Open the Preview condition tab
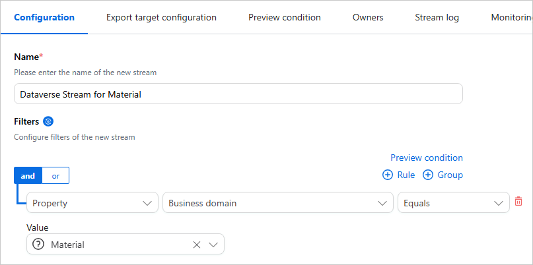Image resolution: width=533 pixels, height=265 pixels. click(285, 17)
